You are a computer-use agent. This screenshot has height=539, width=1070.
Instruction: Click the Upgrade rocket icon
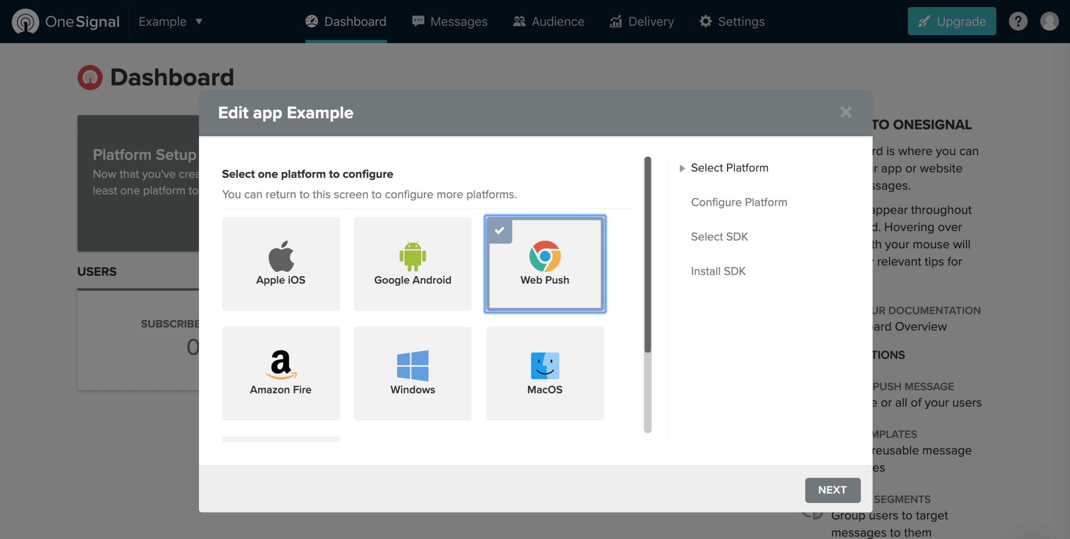point(924,21)
